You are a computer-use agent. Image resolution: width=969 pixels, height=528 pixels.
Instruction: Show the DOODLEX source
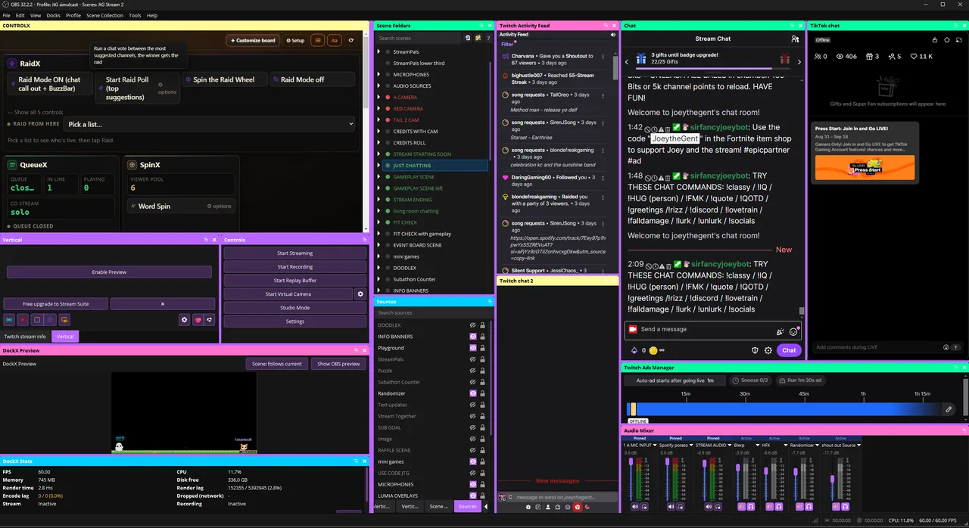(x=472, y=325)
